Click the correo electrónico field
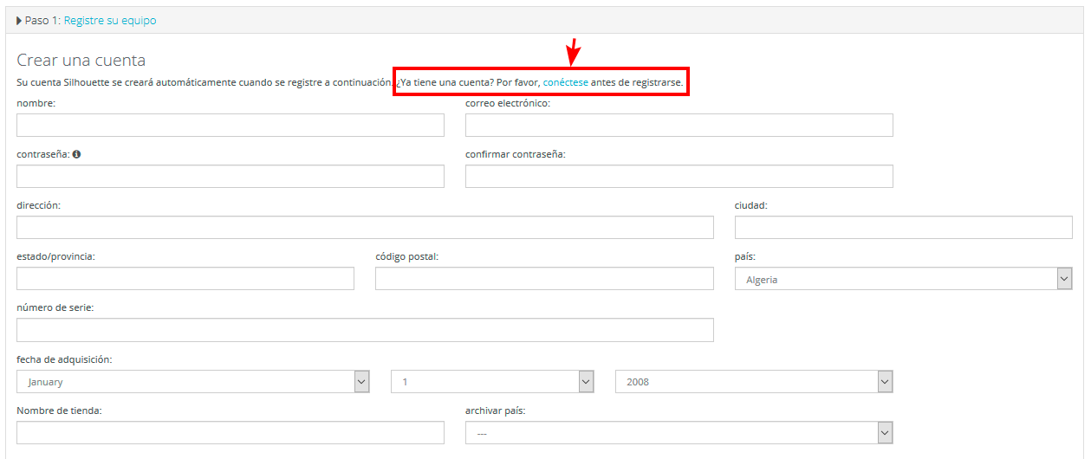 point(679,125)
